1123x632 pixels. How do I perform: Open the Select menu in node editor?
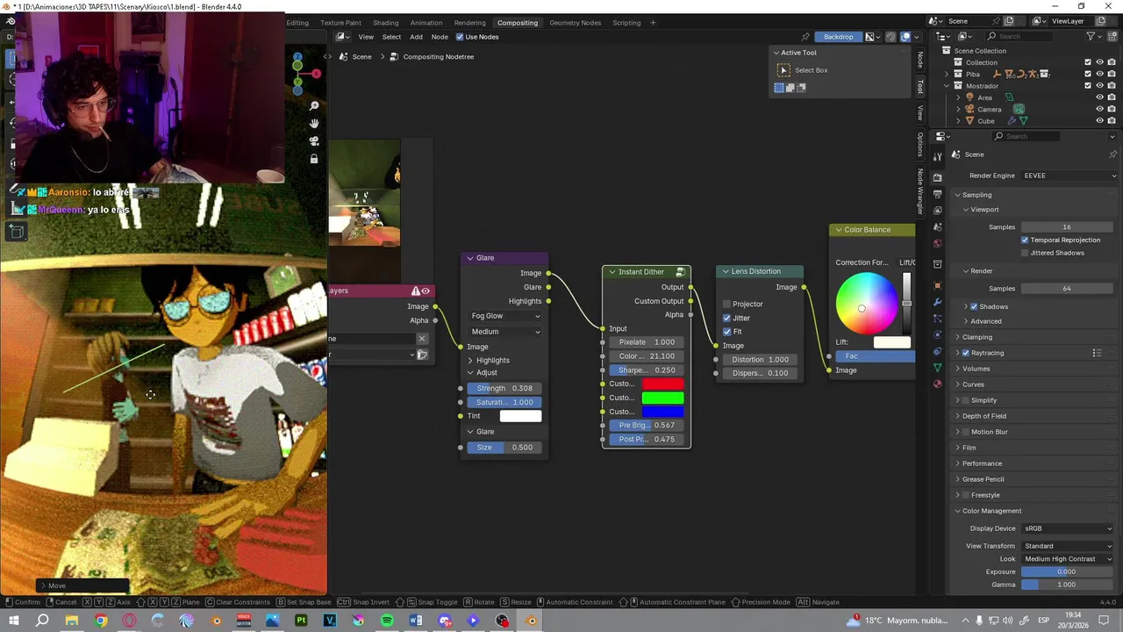pyautogui.click(x=391, y=37)
